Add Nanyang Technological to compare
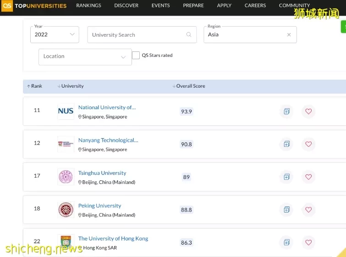The width and height of the screenshot is (346, 257). (286, 144)
